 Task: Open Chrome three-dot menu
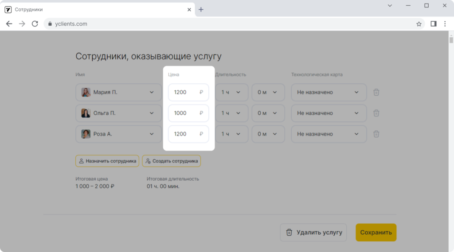click(x=445, y=24)
